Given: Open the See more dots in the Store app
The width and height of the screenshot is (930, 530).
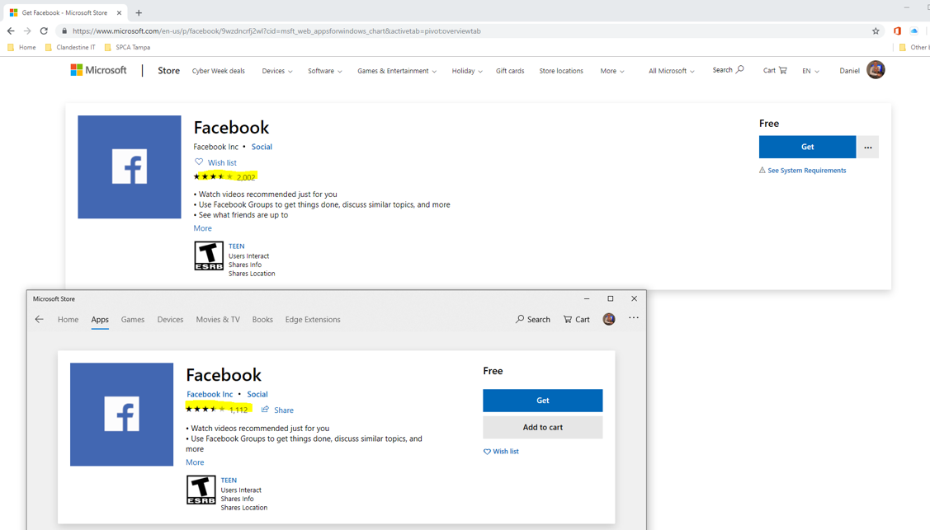Looking at the screenshot, I should point(634,318).
